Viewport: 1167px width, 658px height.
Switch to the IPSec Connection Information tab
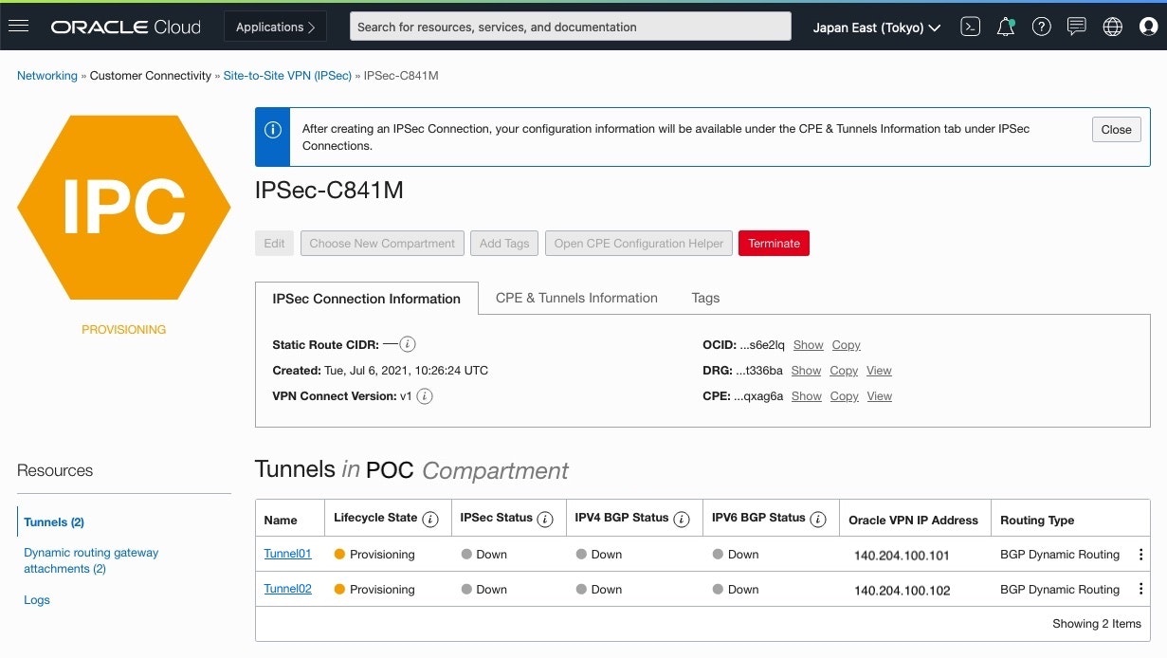click(367, 299)
